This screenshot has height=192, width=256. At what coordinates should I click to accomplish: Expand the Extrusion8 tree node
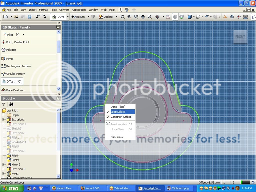[3, 169]
